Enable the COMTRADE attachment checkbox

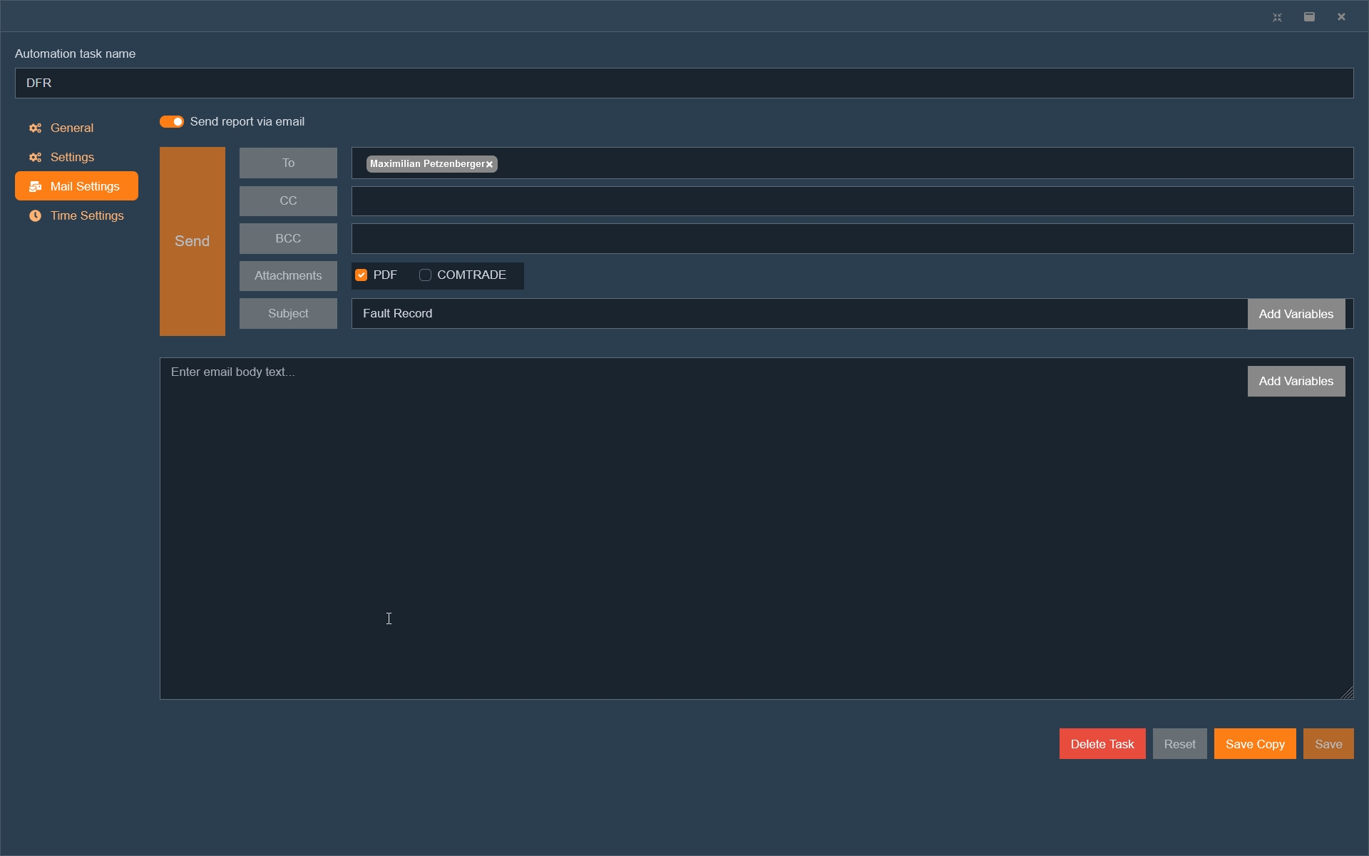[425, 275]
